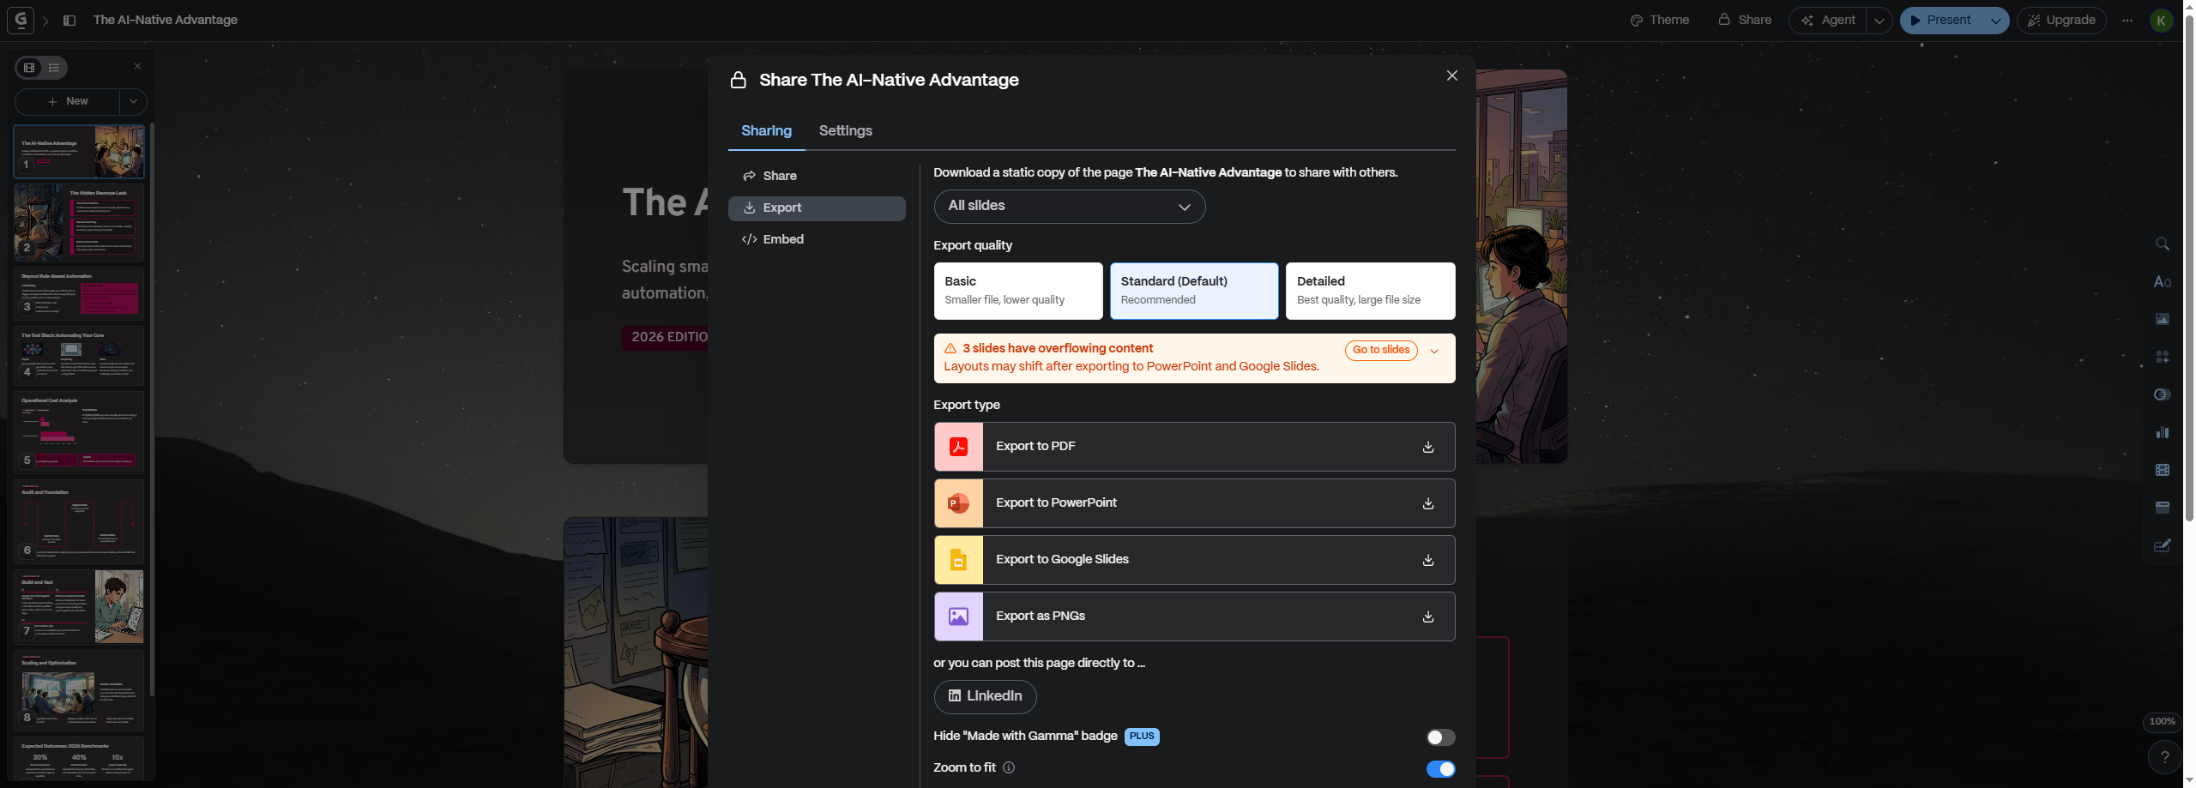Viewport: 2196px width, 788px height.
Task: Open the Present options dropdown arrow
Action: click(x=1995, y=21)
